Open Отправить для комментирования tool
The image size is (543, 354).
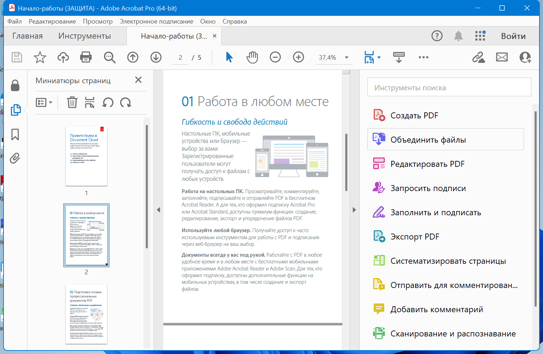(446, 285)
